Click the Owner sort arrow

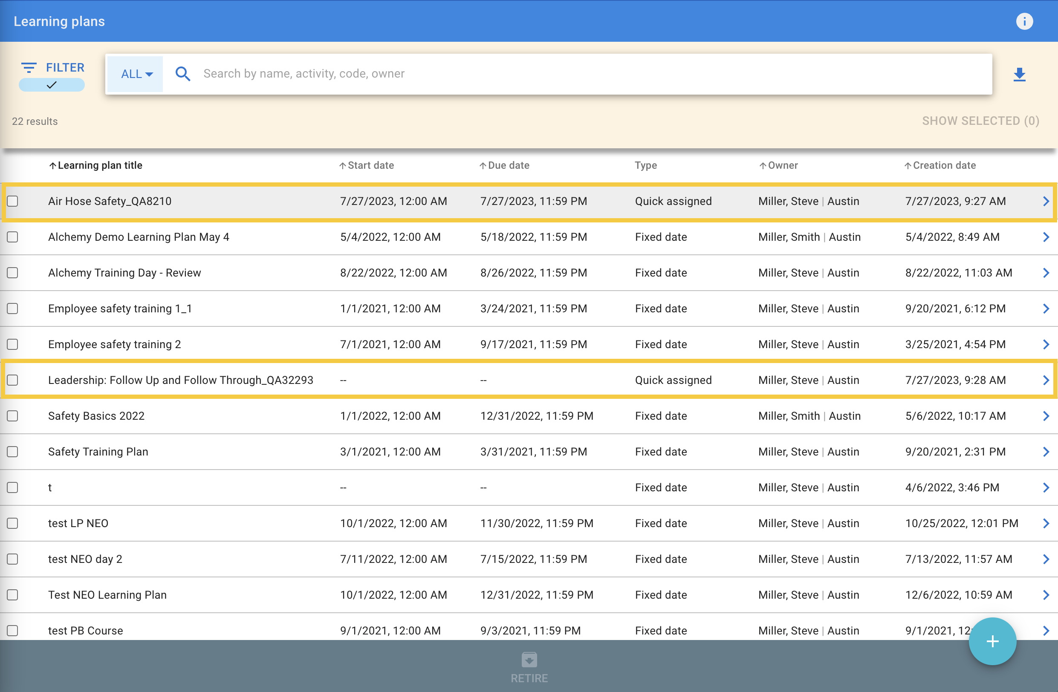763,166
